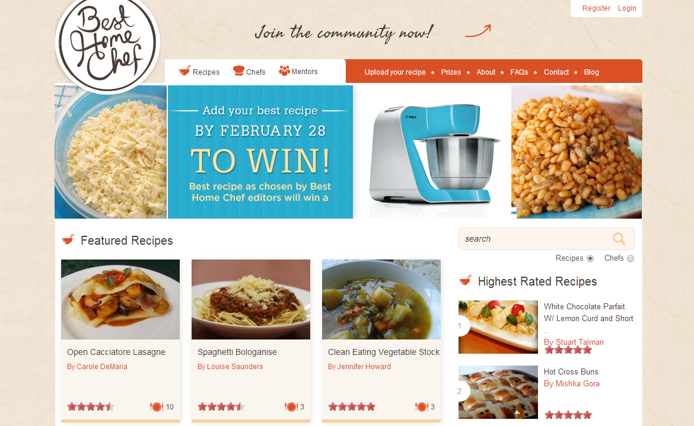Select the Recipes search radio button
This screenshot has width=694, height=426.
590,258
